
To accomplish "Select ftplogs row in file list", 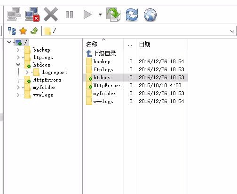I will pos(135,69).
